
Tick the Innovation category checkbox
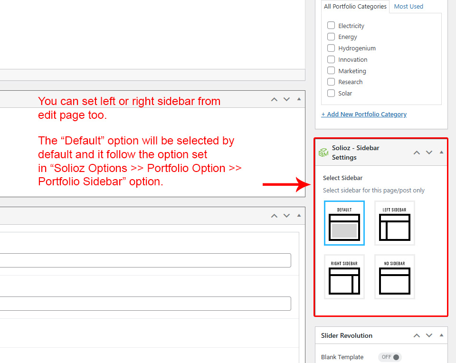[331, 59]
